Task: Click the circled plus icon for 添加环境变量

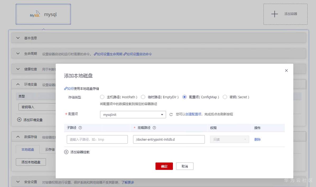Action: click(x=19, y=120)
